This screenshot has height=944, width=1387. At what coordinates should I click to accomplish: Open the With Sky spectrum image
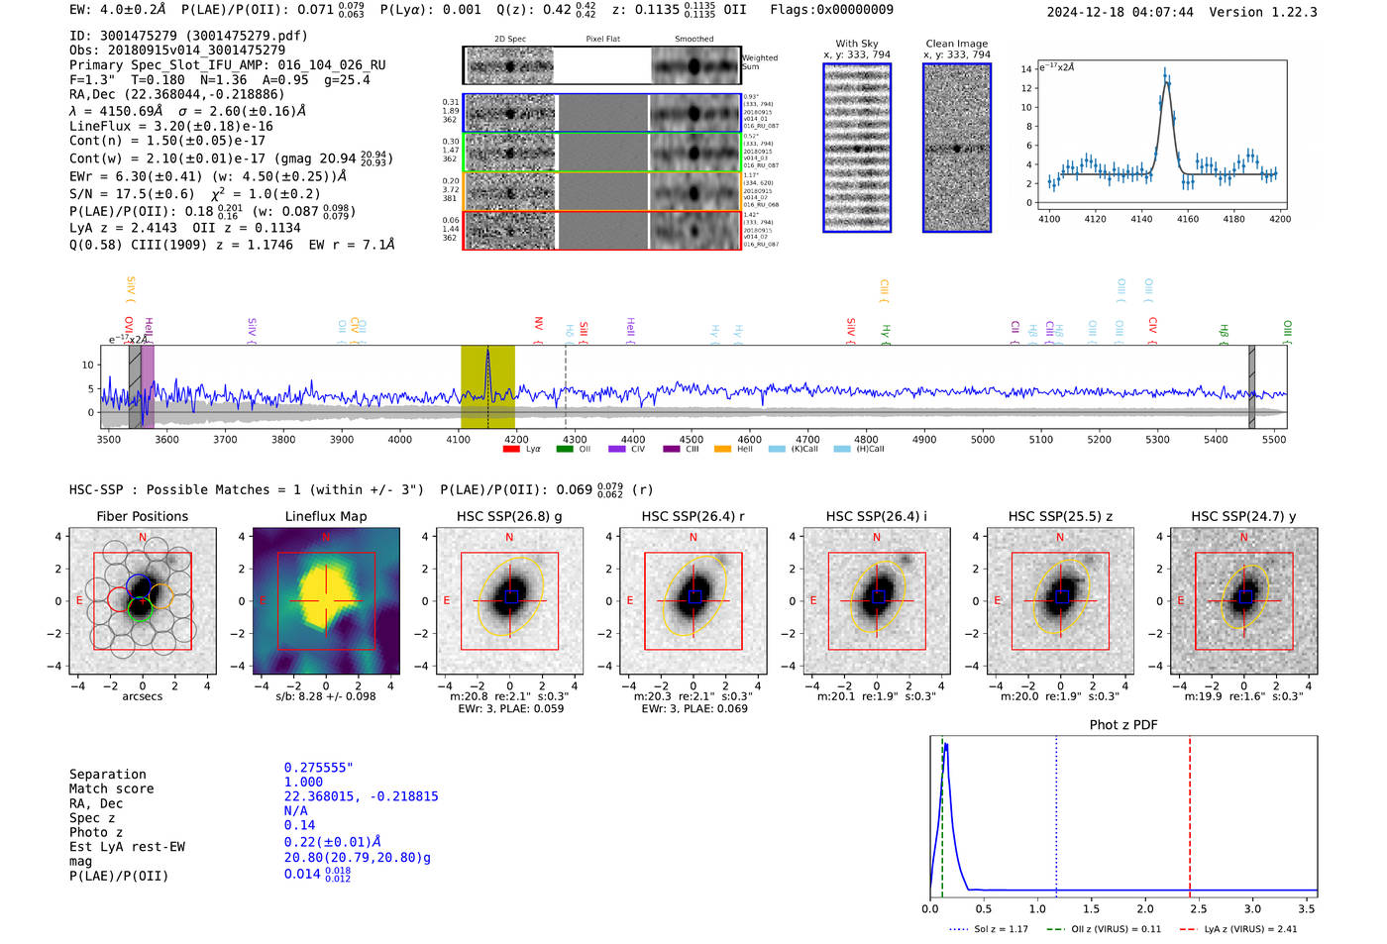coord(857,148)
